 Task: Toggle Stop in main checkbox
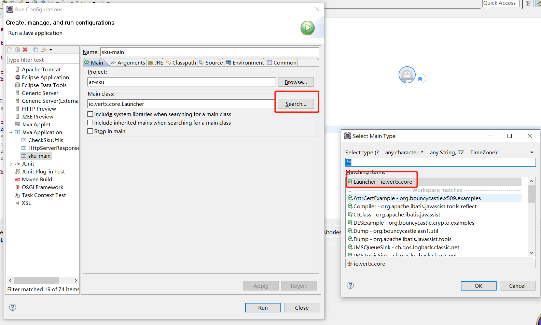tap(90, 131)
